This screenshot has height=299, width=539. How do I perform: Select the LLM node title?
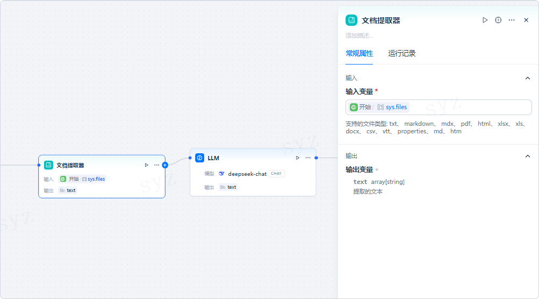point(213,158)
